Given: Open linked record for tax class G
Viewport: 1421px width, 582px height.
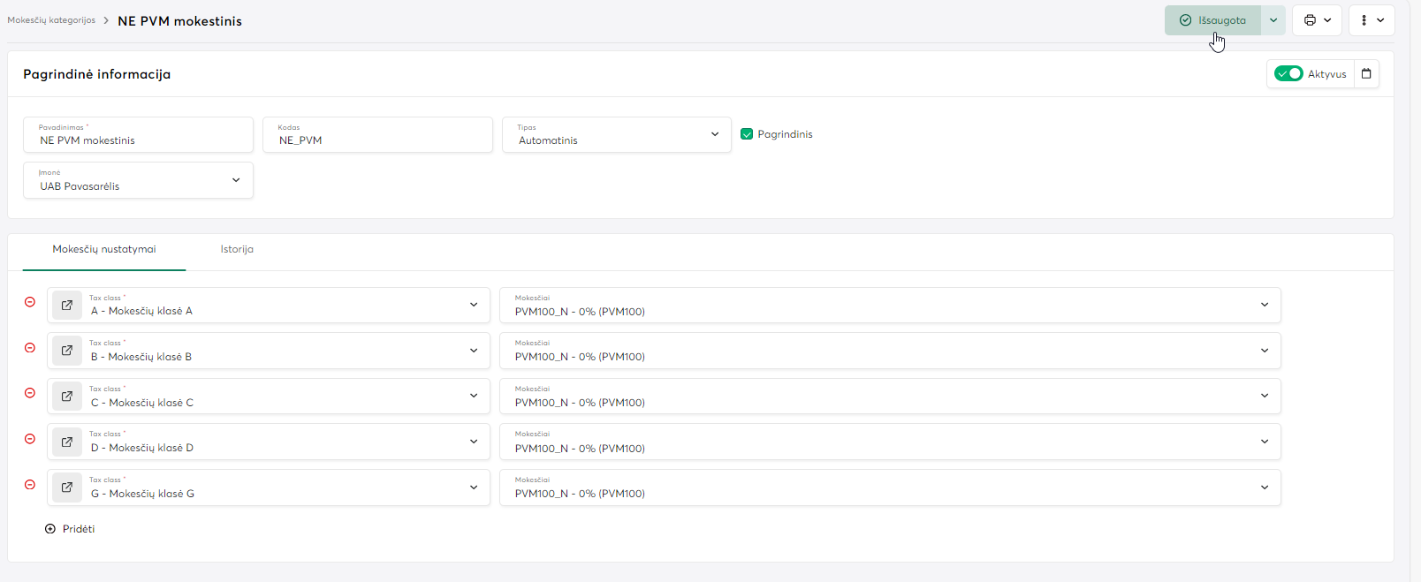Looking at the screenshot, I should pos(67,488).
